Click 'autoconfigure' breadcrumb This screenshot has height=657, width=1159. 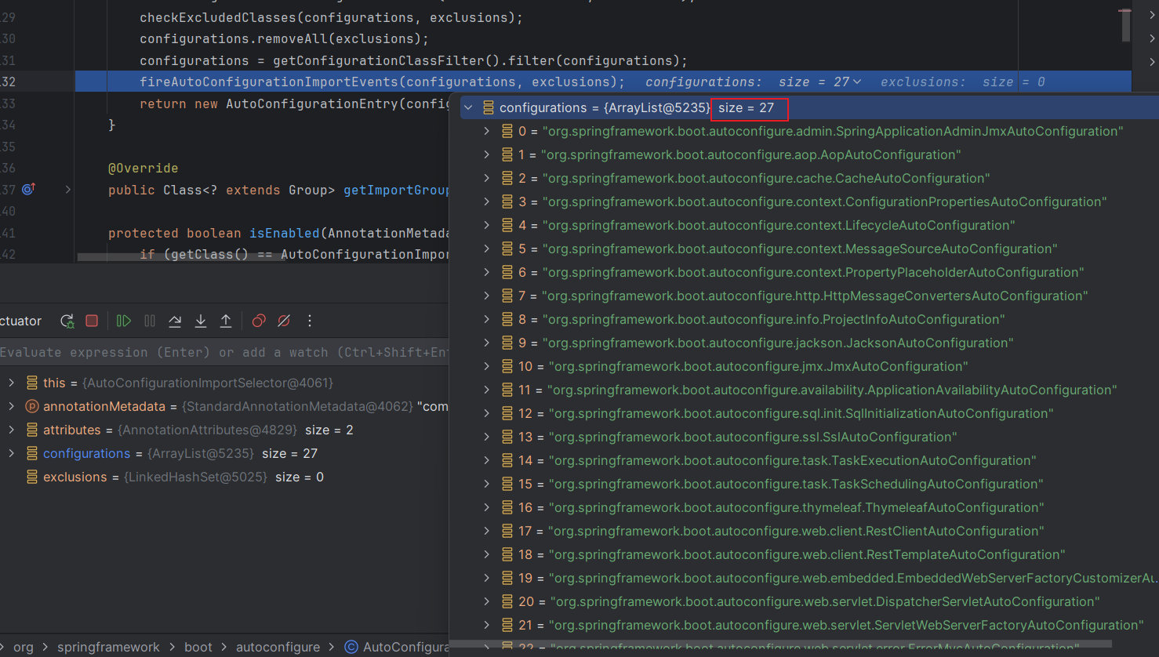click(278, 647)
